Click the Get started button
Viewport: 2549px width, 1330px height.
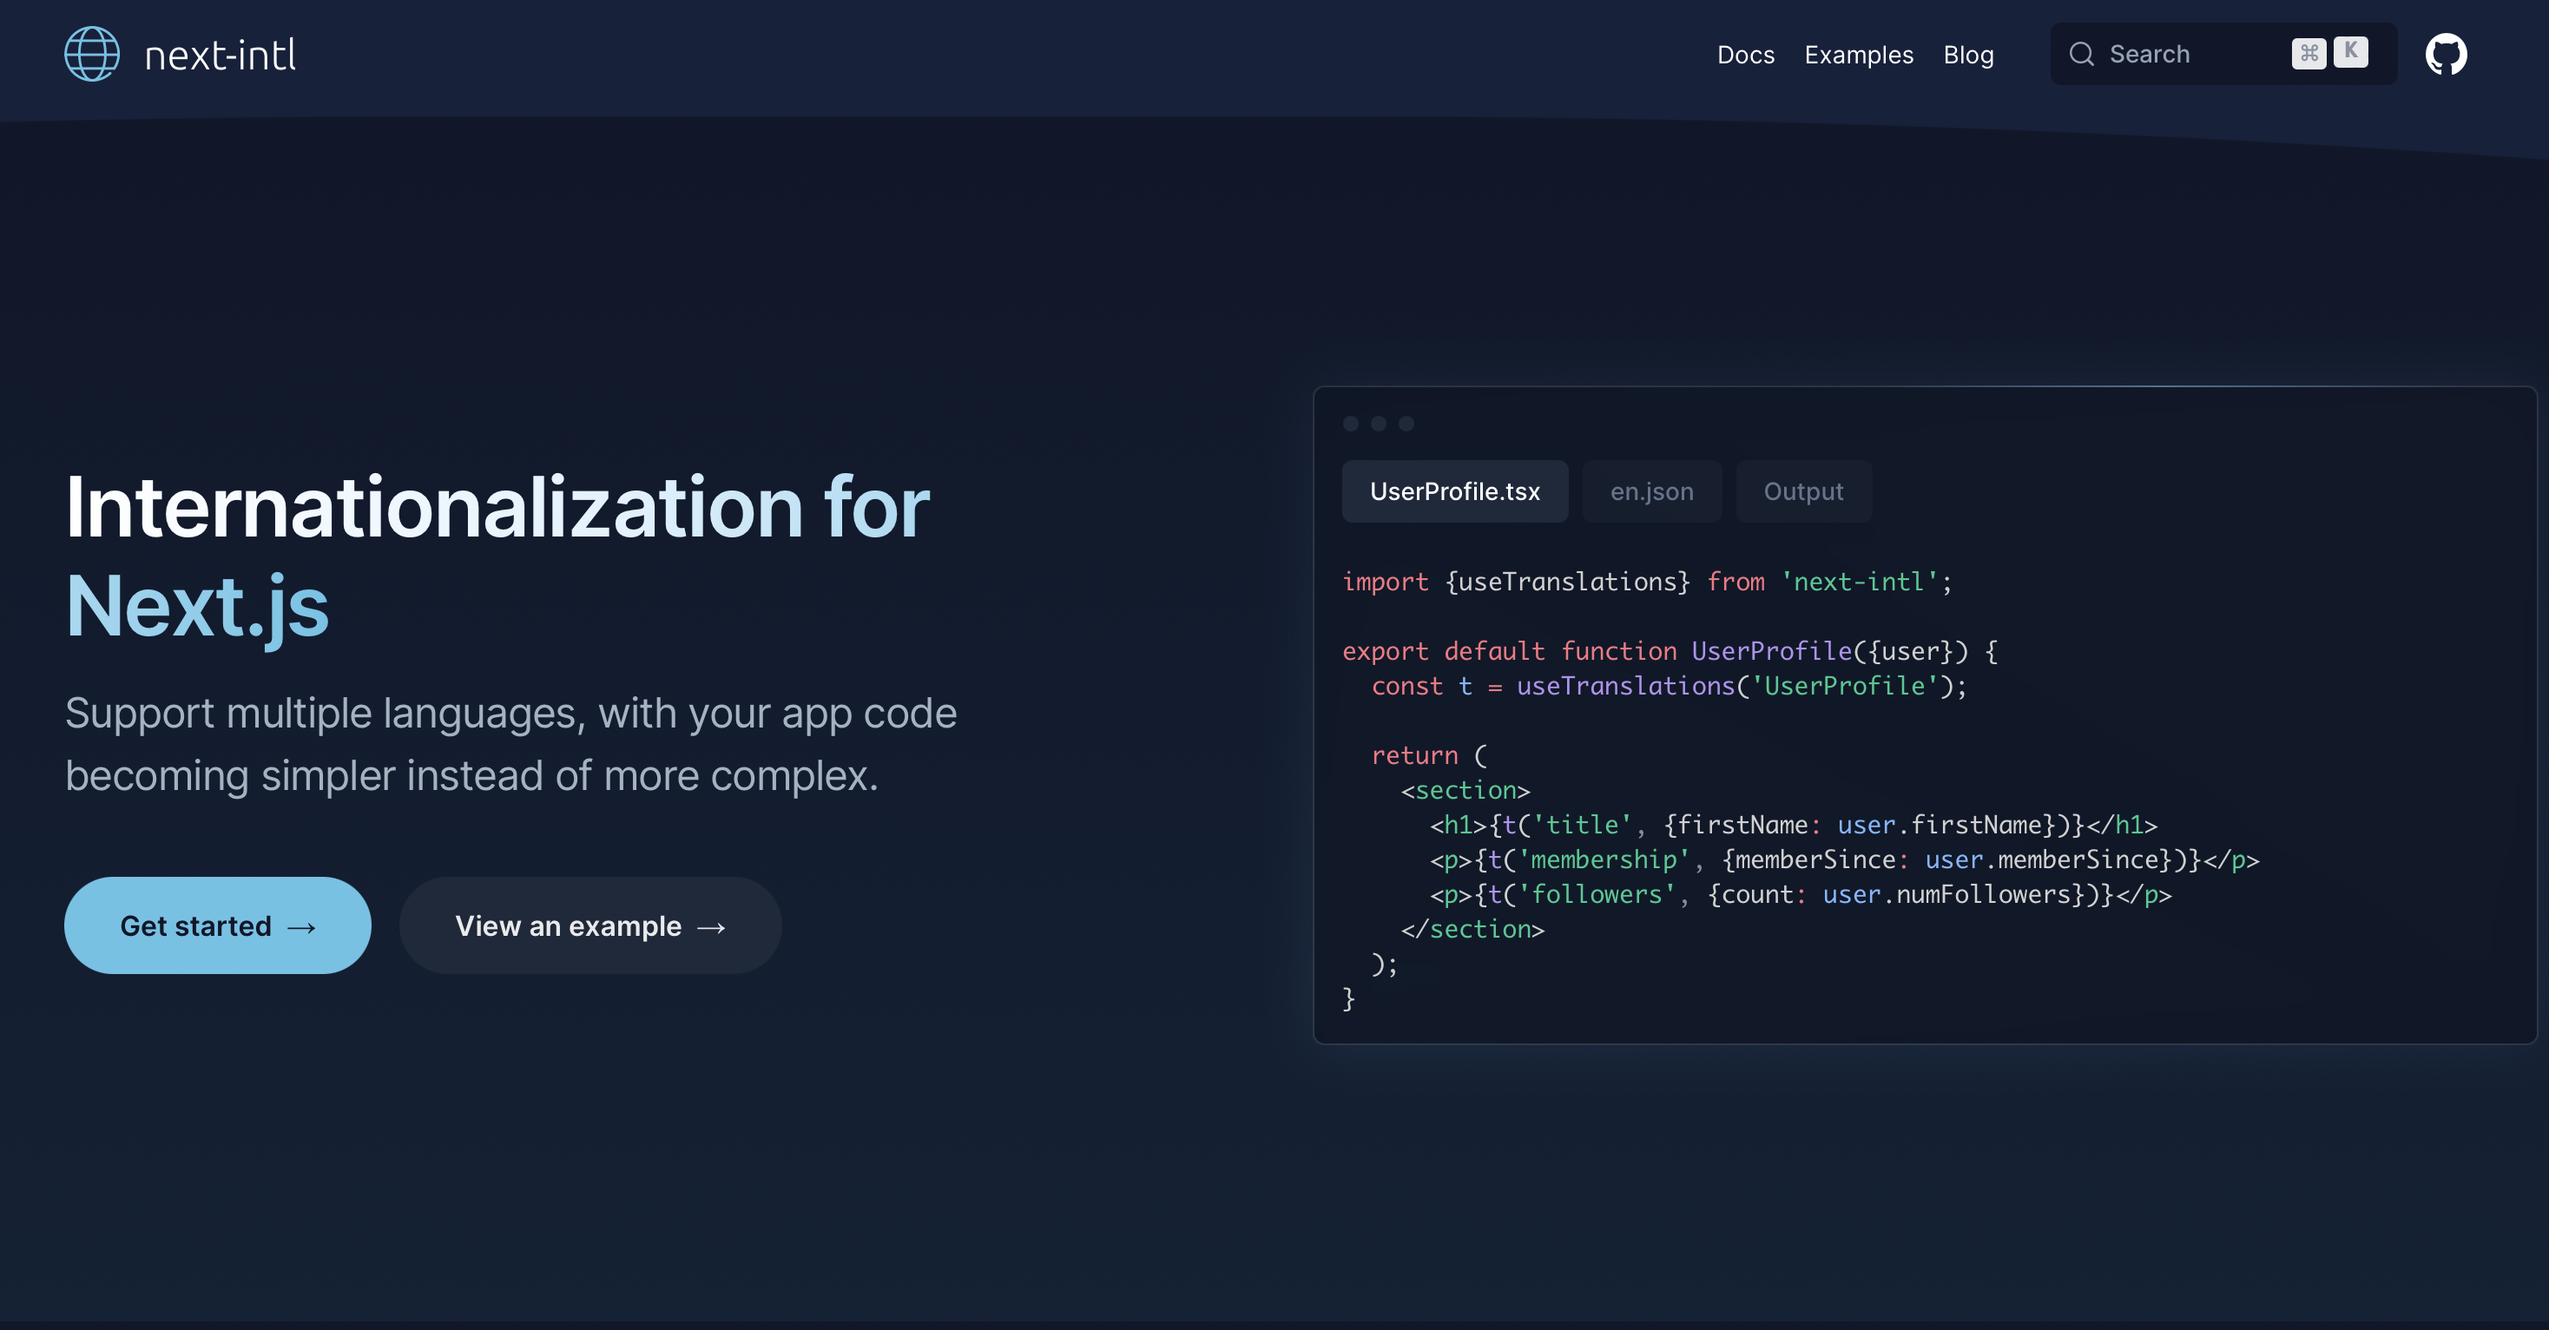tap(218, 925)
